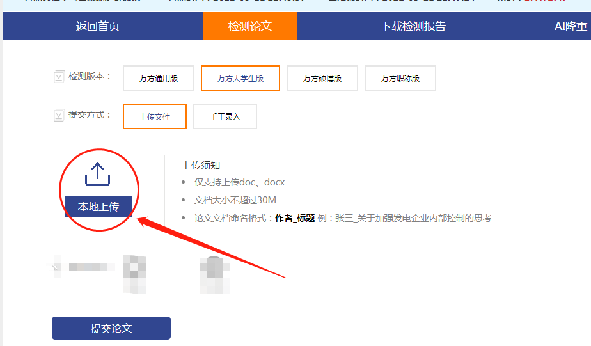Screen dimensions: 591x346
Task: Click the checkmark icon beside 检测版本
Action: click(59, 77)
